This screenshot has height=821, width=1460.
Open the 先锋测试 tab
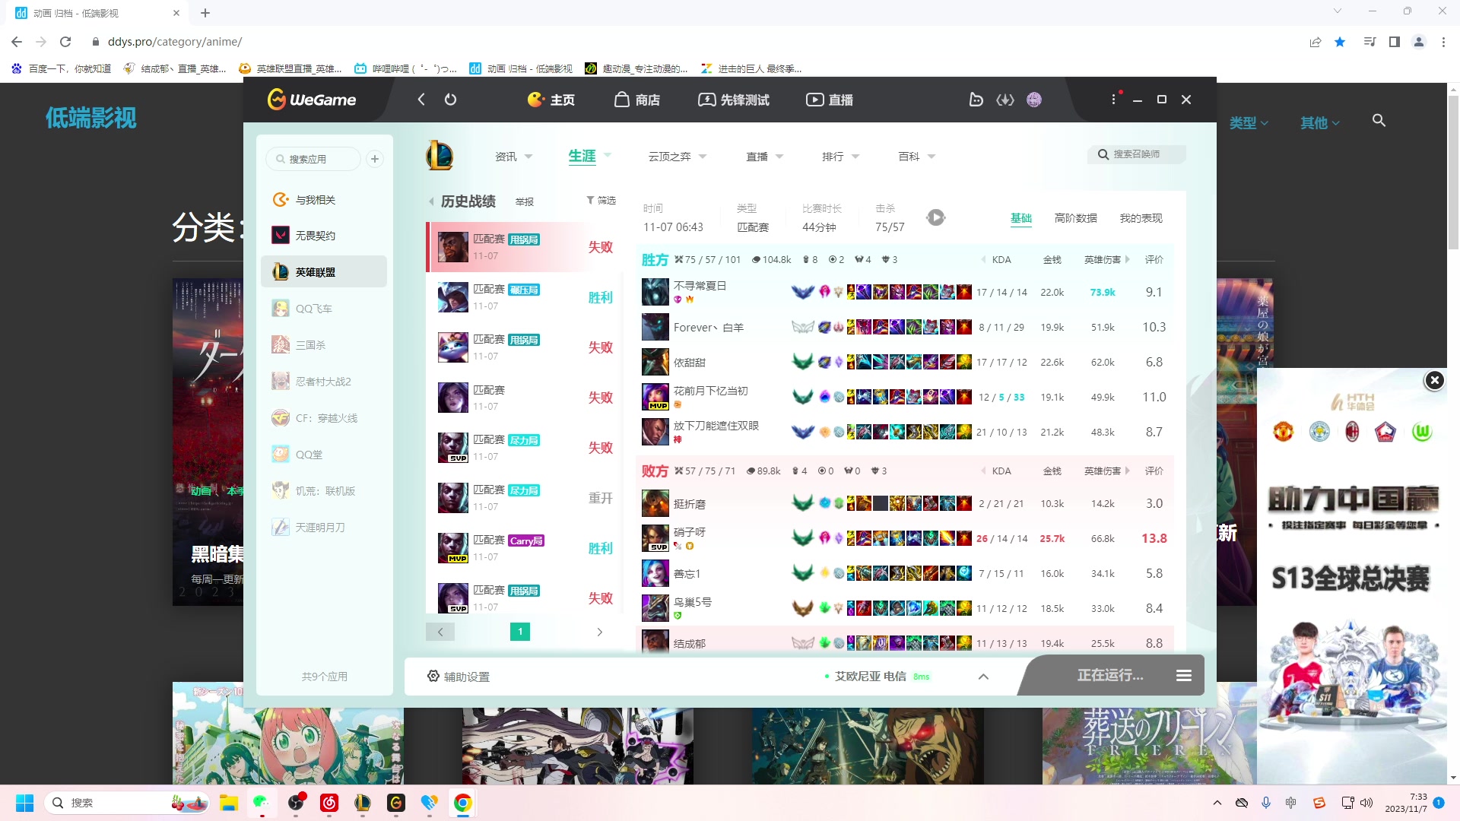[x=734, y=100]
